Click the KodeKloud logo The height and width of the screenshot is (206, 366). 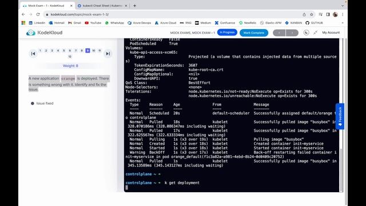coord(44,33)
